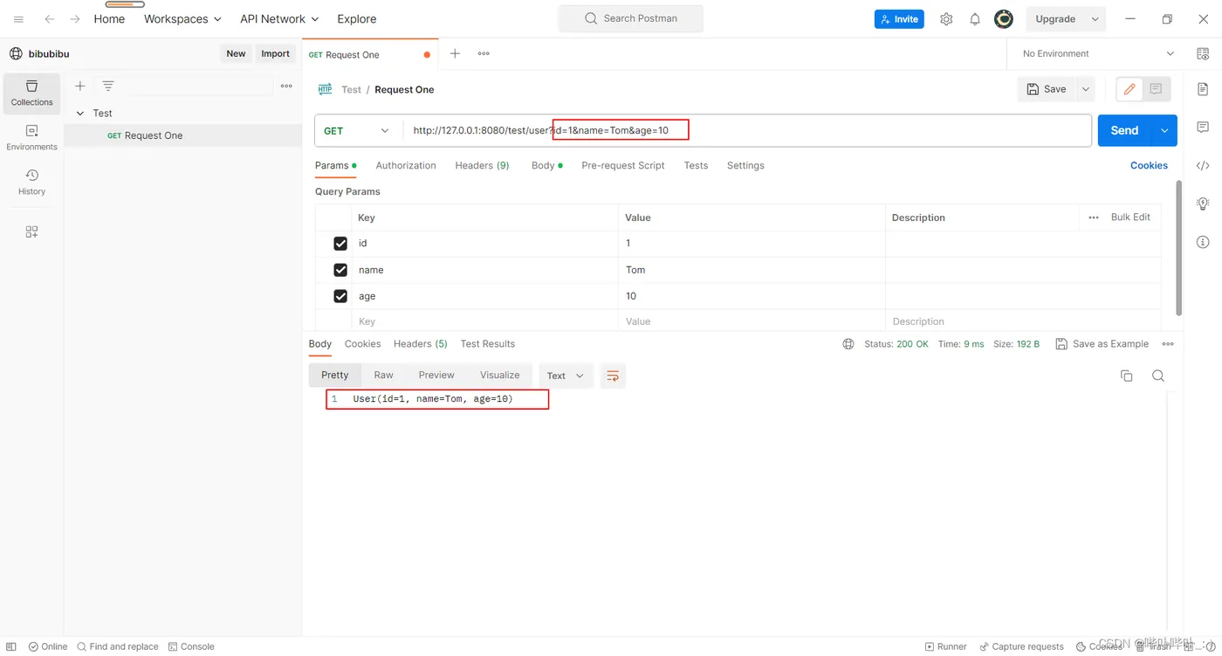Expand the Upgrade dropdown arrow
Viewport: 1222px width, 656px height.
click(x=1095, y=19)
